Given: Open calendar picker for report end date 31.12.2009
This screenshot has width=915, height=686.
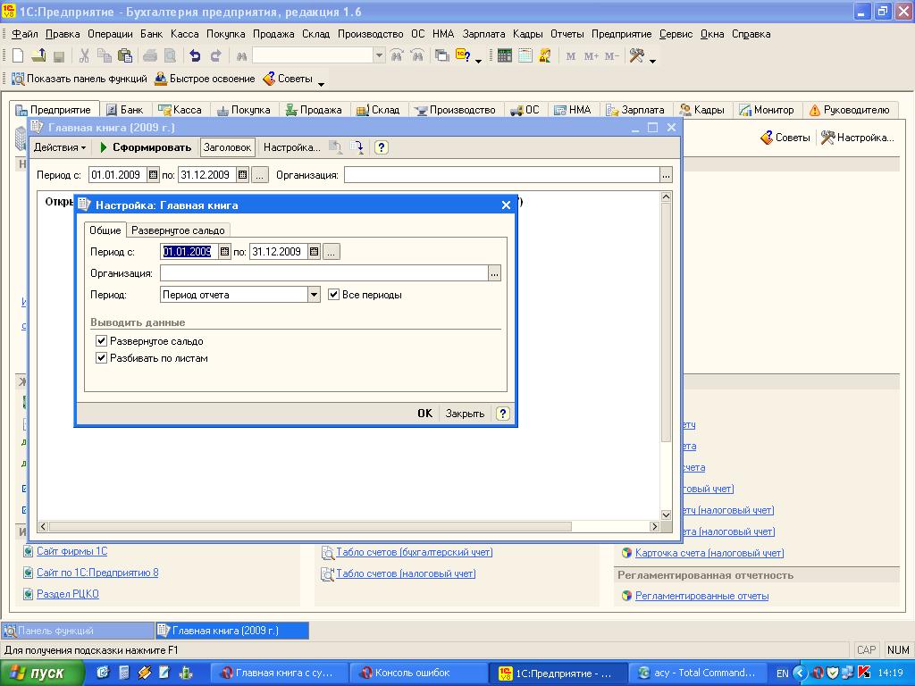Looking at the screenshot, I should pyautogui.click(x=243, y=174).
